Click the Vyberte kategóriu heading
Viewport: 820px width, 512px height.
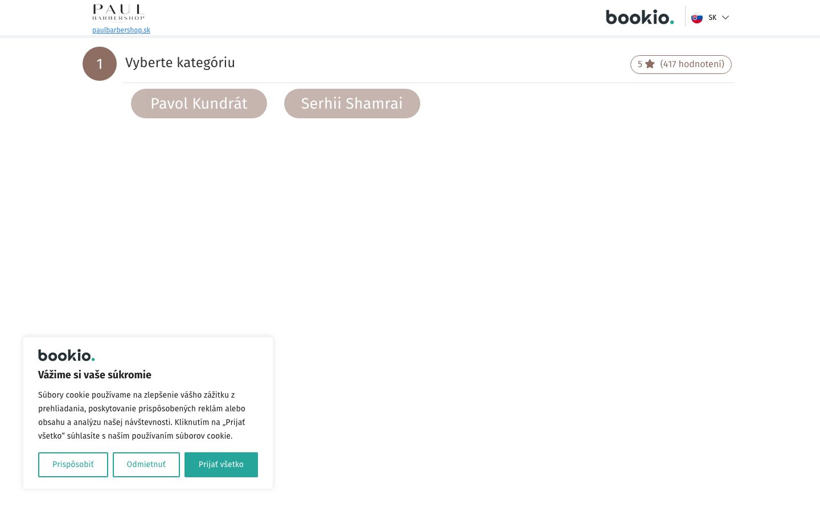point(180,63)
